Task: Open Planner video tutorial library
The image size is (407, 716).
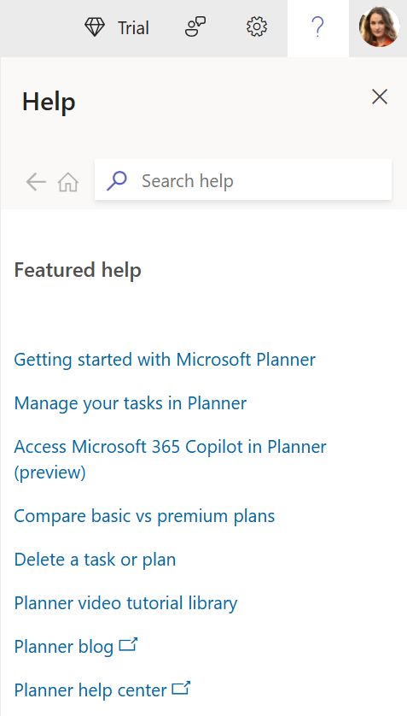Action: 125,603
